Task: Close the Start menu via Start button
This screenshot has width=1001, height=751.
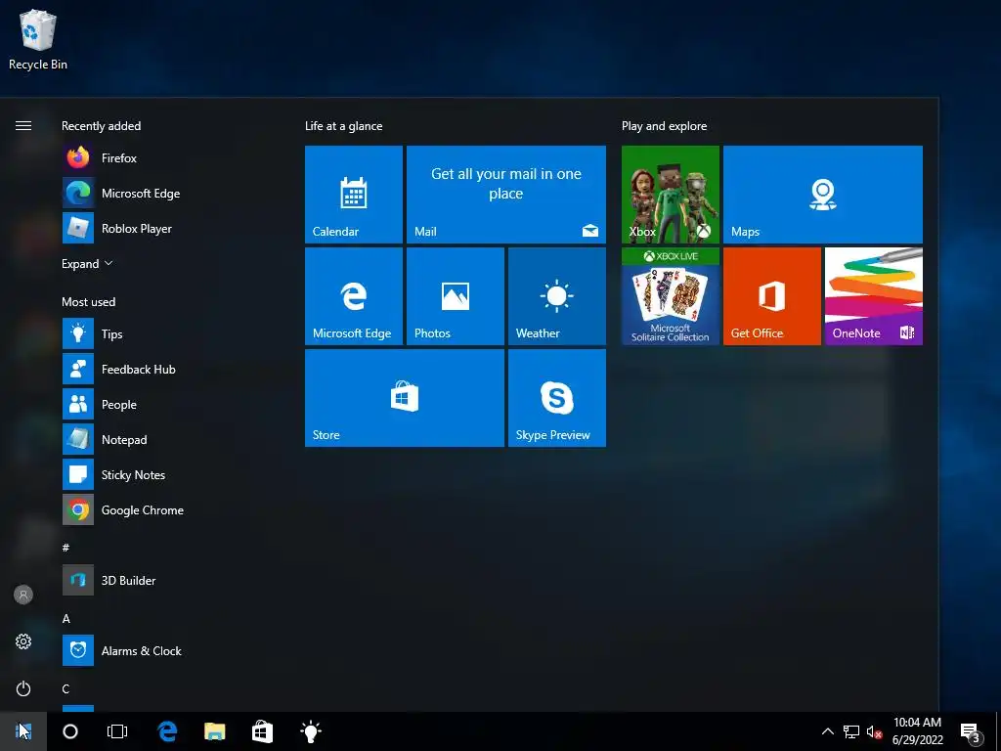Action: pyautogui.click(x=23, y=731)
